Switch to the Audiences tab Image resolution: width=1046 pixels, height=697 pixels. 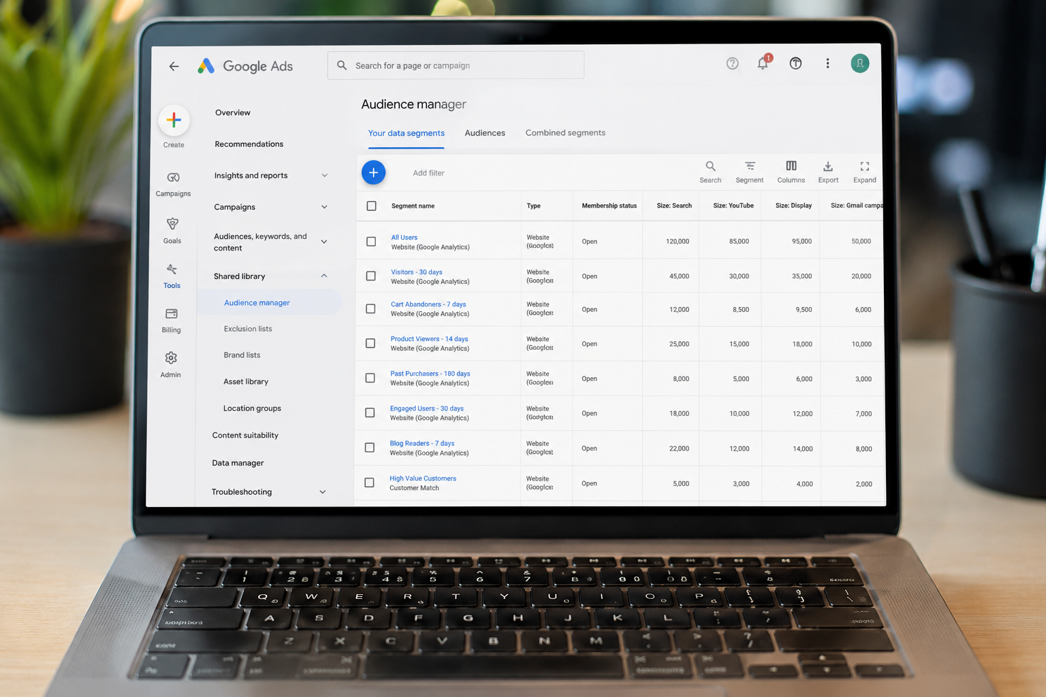click(x=485, y=133)
